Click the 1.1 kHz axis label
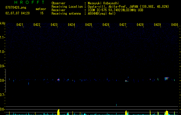 point(3,37)
